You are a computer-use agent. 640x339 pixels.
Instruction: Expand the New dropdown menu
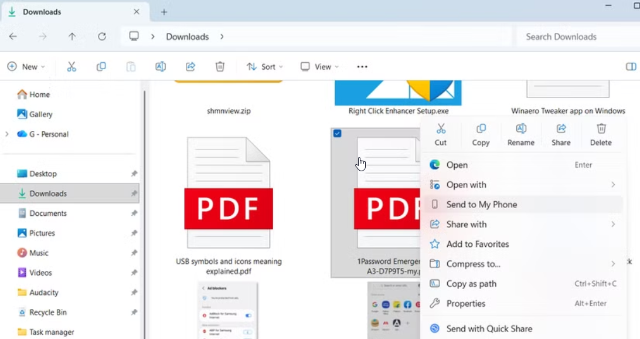coord(26,67)
